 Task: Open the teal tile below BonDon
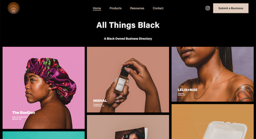[44, 135]
